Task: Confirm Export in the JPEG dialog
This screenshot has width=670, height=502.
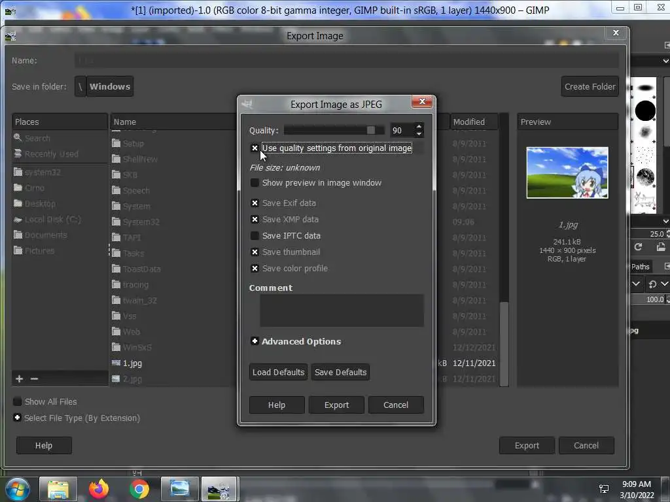Action: click(x=336, y=405)
